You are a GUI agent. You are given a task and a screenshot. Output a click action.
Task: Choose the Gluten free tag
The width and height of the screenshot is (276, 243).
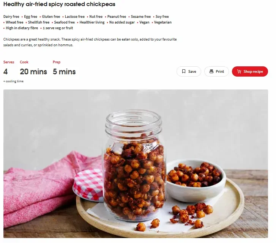(51, 17)
